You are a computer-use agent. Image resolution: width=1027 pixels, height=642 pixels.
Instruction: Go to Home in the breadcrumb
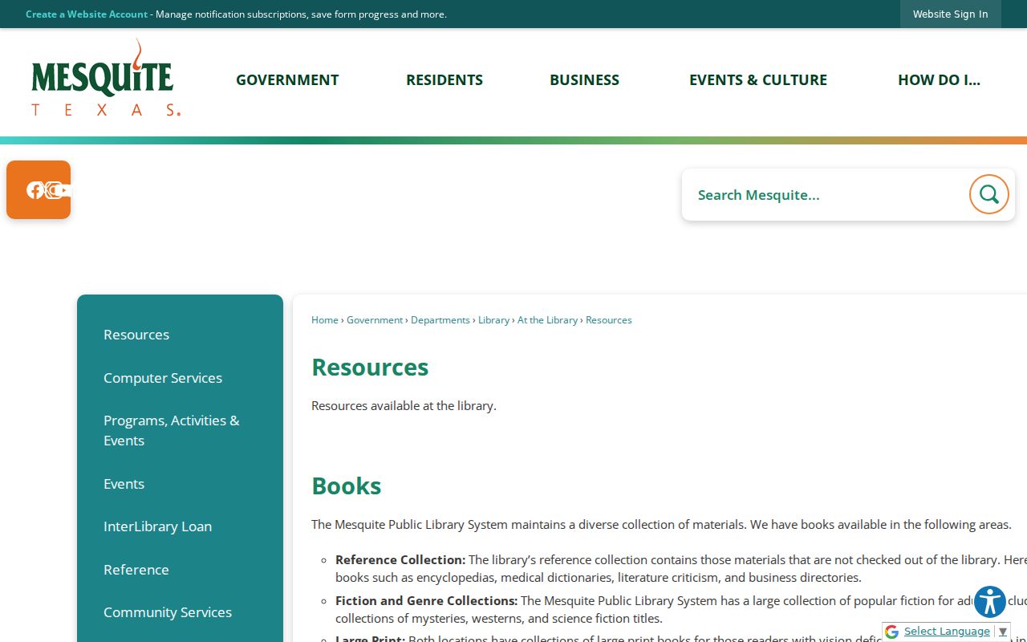pos(325,319)
